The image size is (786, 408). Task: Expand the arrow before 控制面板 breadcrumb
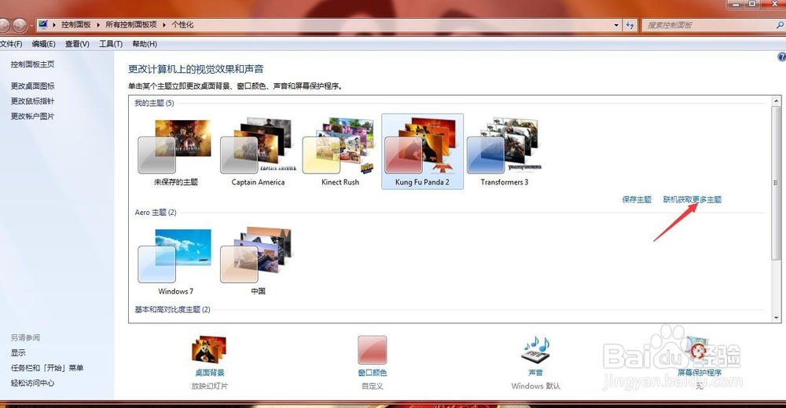click(54, 24)
